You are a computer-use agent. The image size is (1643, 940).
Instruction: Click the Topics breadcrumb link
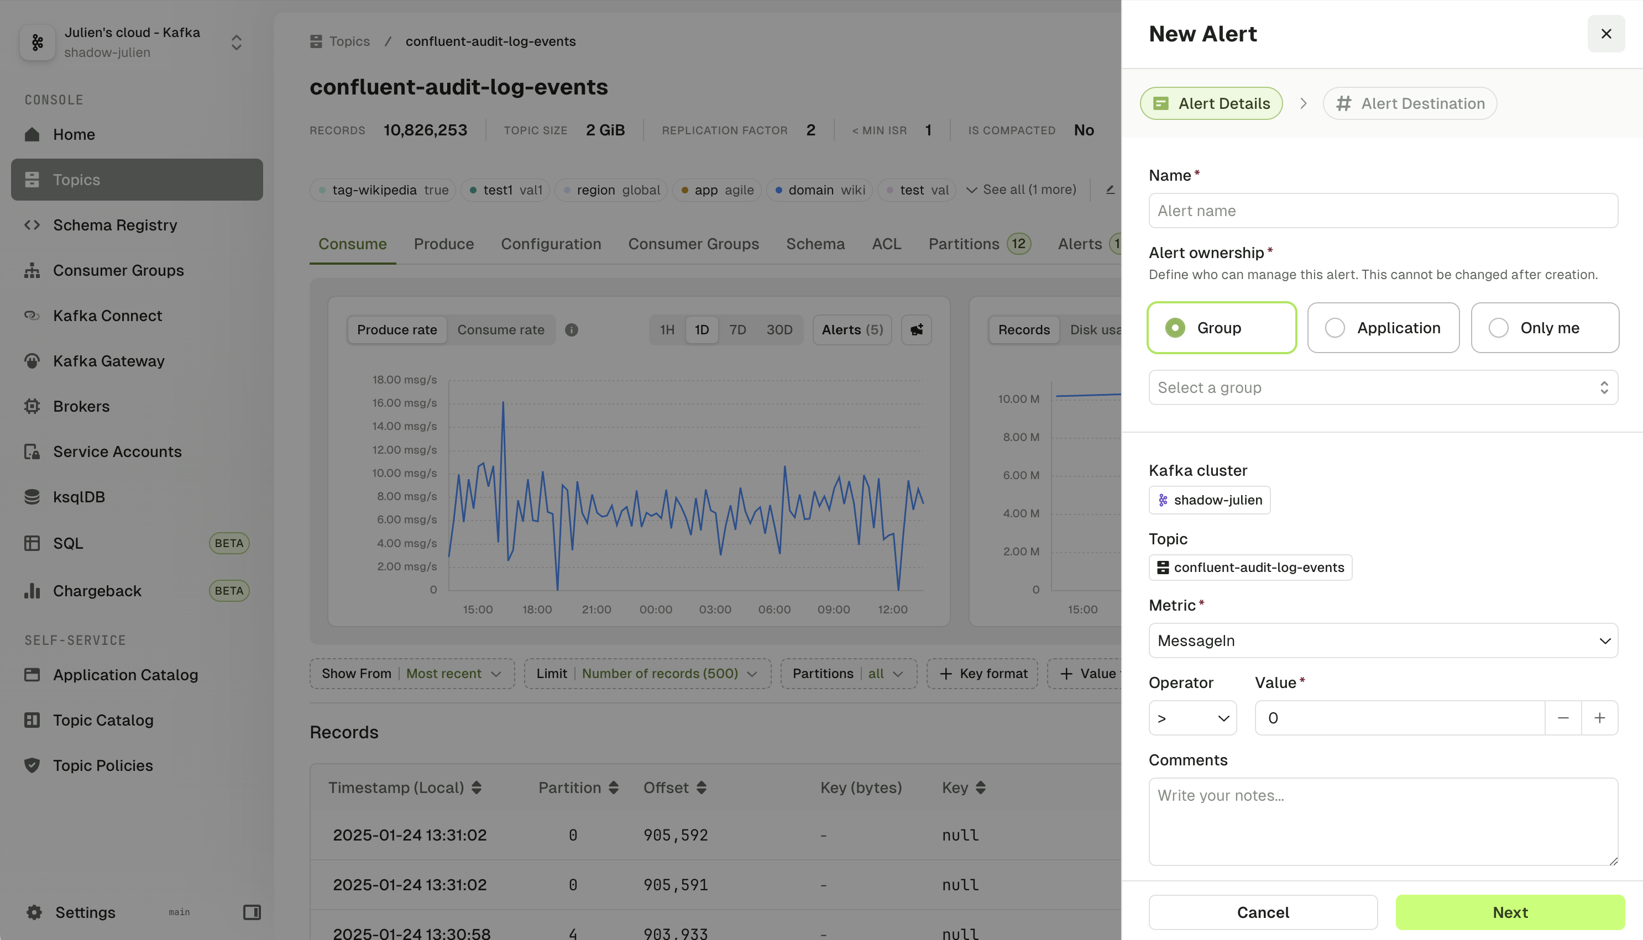349,41
